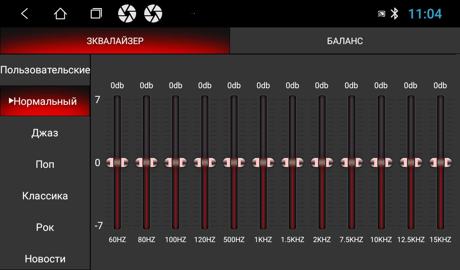
Task: Click the 15KHZ slider knob
Action: pyautogui.click(x=440, y=163)
